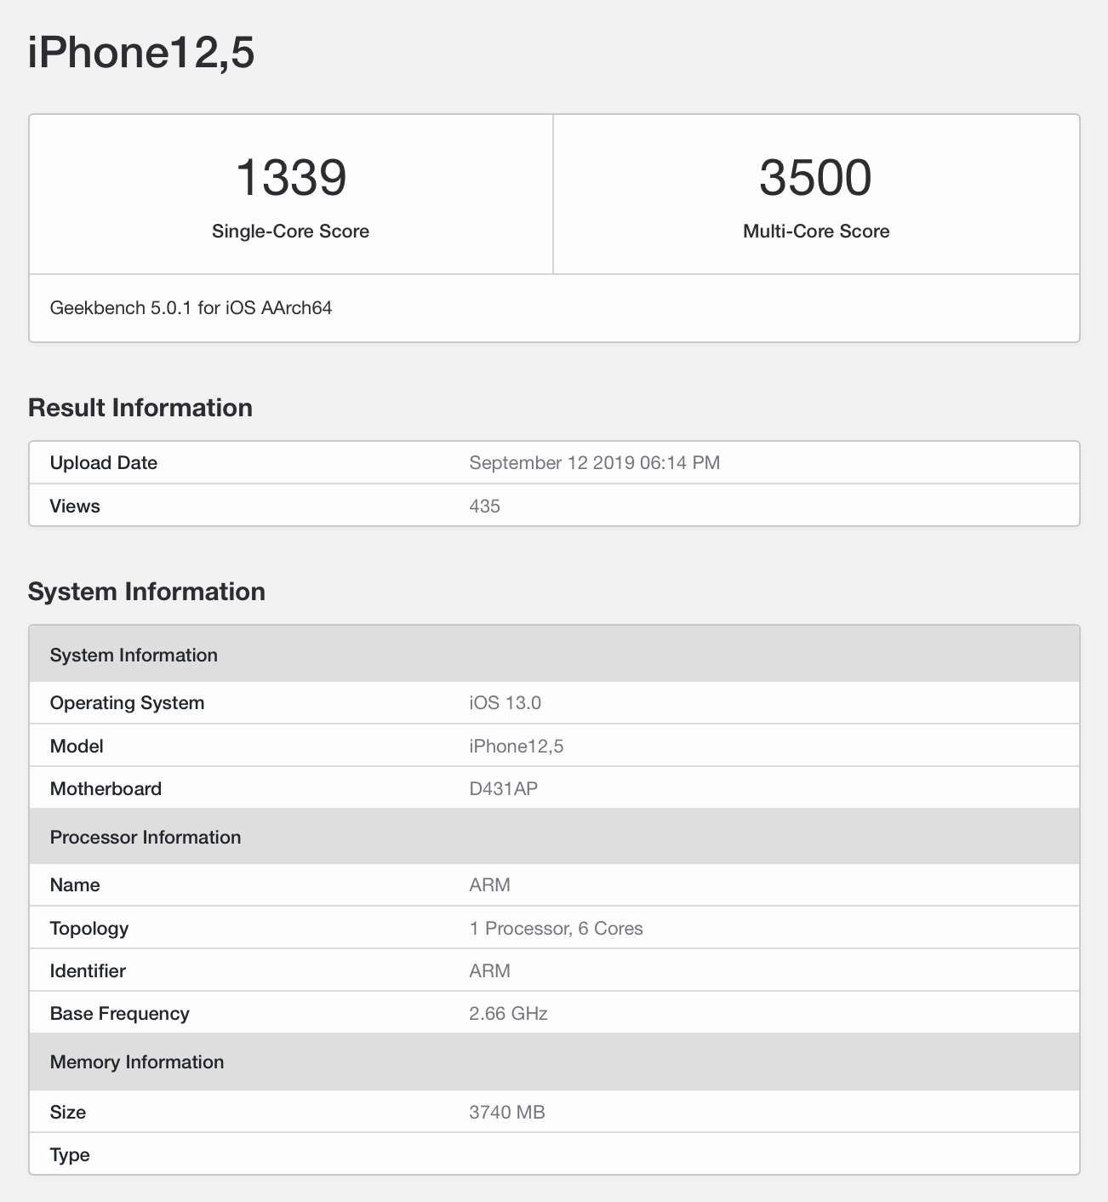Viewport: 1108px width, 1202px height.
Task: Select the ARM value in Name row
Action: pyautogui.click(x=490, y=885)
